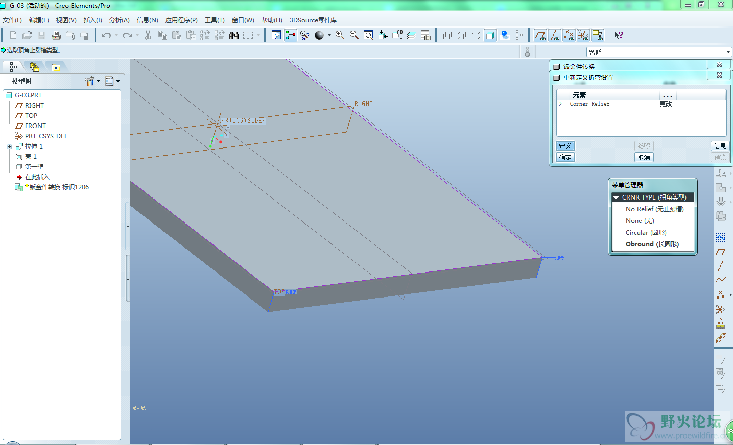Click the Redo arrow icon
Screen dimensions: 733x445
pyautogui.click(x=127, y=35)
